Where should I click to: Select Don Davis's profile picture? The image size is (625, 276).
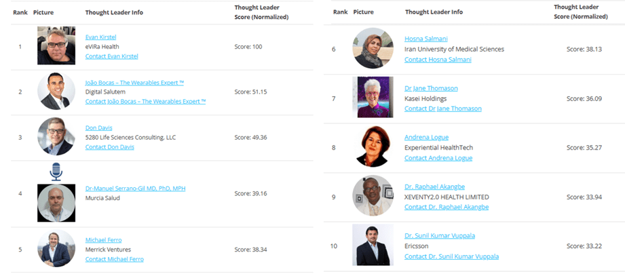(x=56, y=137)
